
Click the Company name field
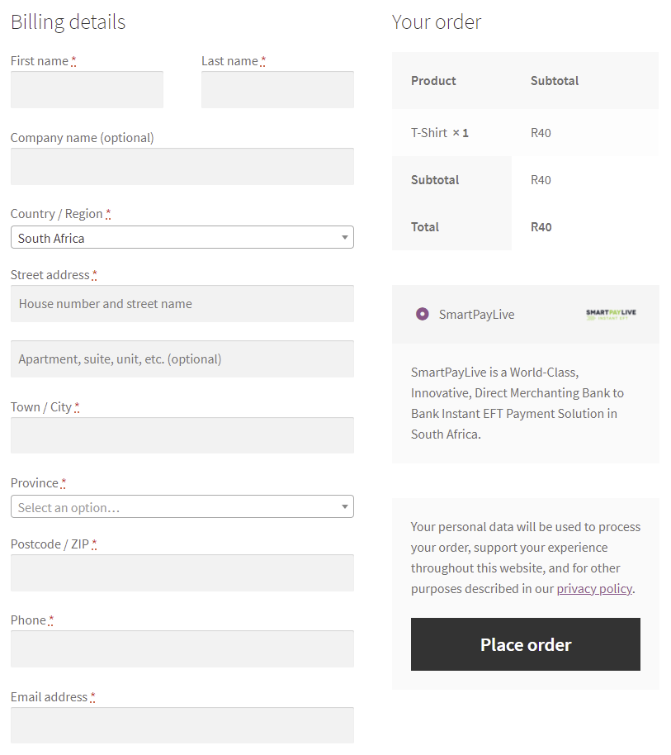[182, 166]
